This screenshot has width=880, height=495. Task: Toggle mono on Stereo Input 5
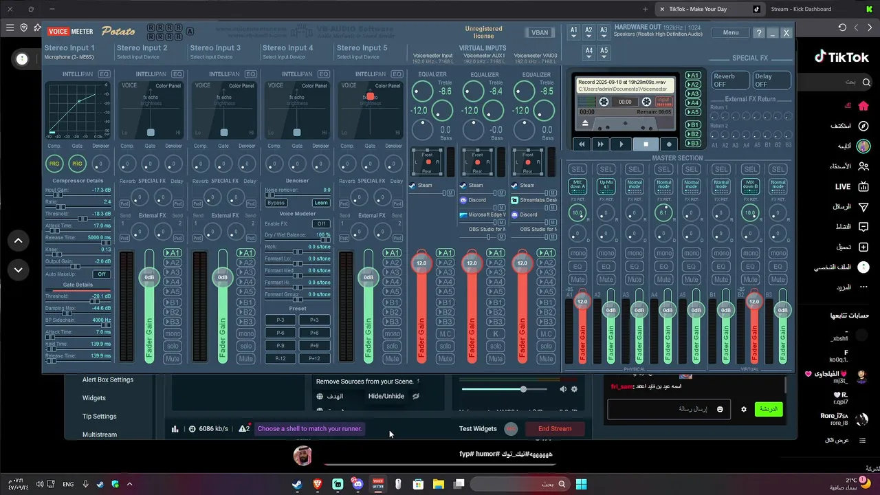point(392,333)
